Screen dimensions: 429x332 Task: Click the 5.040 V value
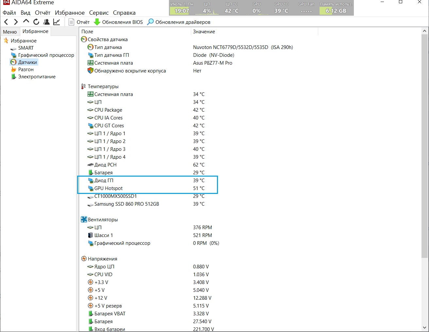(201, 290)
